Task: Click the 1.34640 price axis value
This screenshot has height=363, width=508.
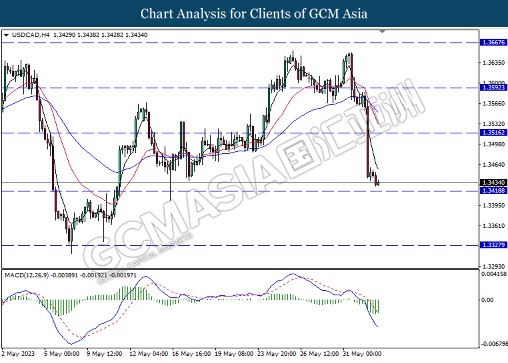Action: [494, 165]
